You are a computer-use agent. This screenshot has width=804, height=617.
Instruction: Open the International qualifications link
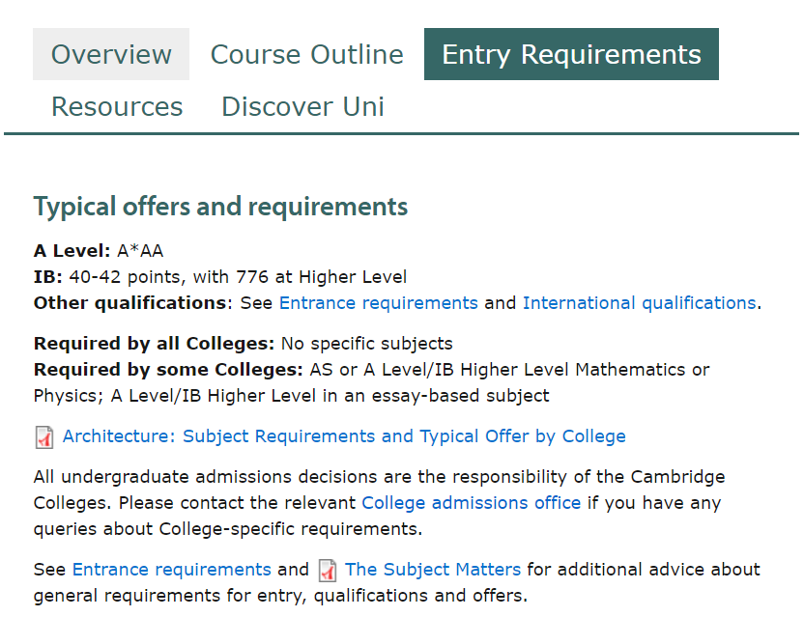tap(640, 303)
